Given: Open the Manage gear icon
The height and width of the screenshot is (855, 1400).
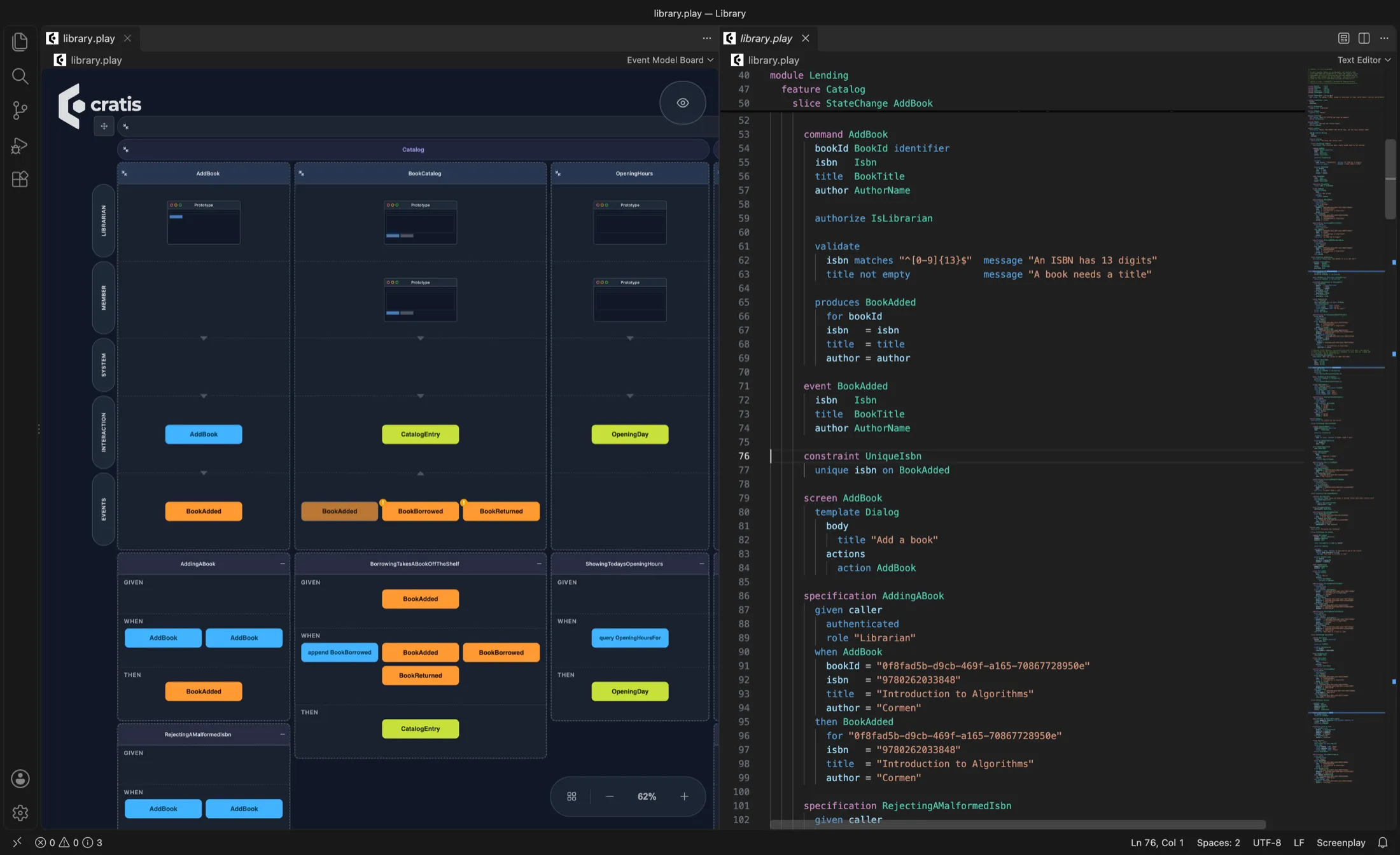Looking at the screenshot, I should [x=20, y=812].
